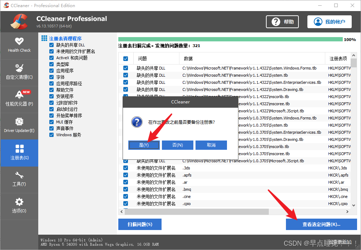Click the blue question mark dialog icon
Screen dimensions: 361x250
tap(137, 122)
